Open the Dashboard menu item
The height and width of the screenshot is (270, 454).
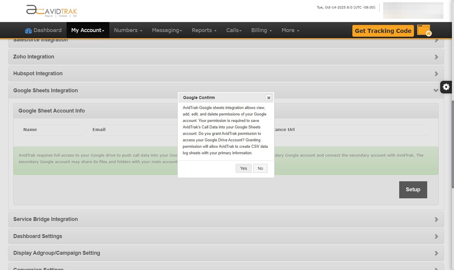point(43,30)
